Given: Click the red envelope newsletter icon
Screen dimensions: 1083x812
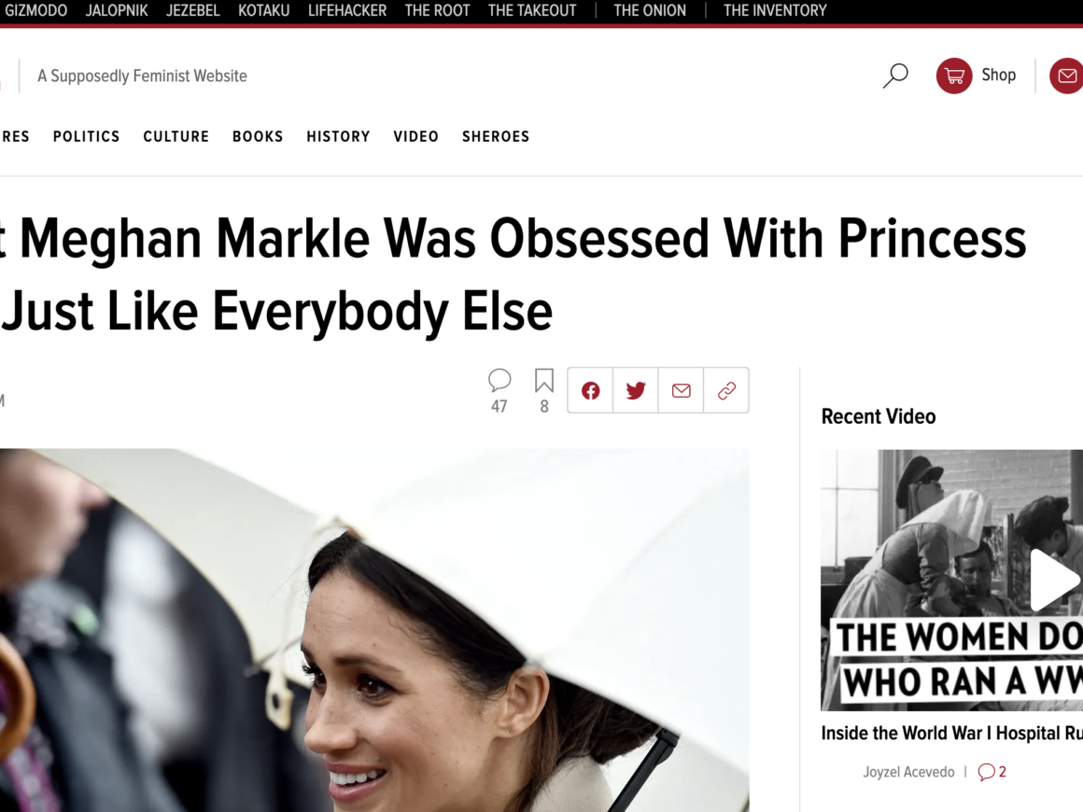Looking at the screenshot, I should coord(1066,76).
